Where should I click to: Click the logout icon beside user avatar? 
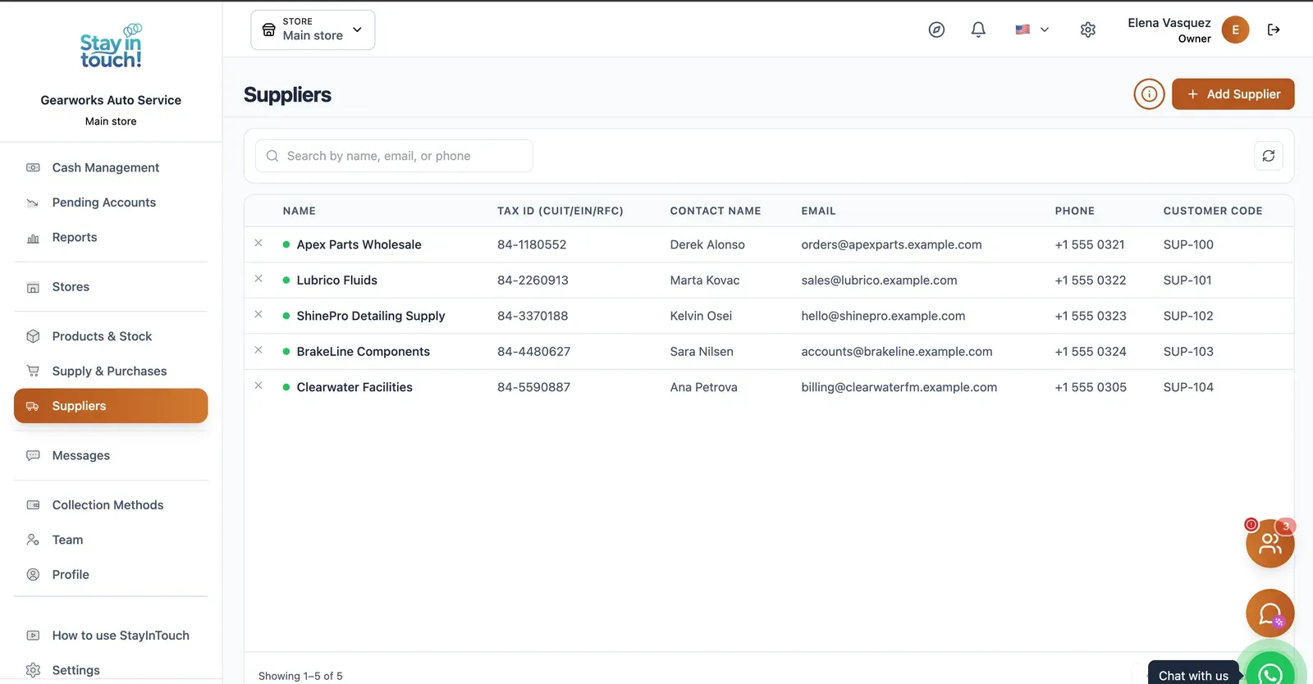pyautogui.click(x=1274, y=30)
